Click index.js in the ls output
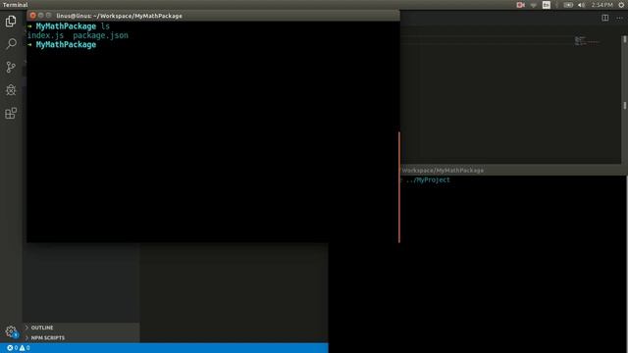 click(45, 35)
